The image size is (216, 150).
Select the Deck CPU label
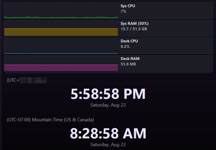tap(129, 41)
